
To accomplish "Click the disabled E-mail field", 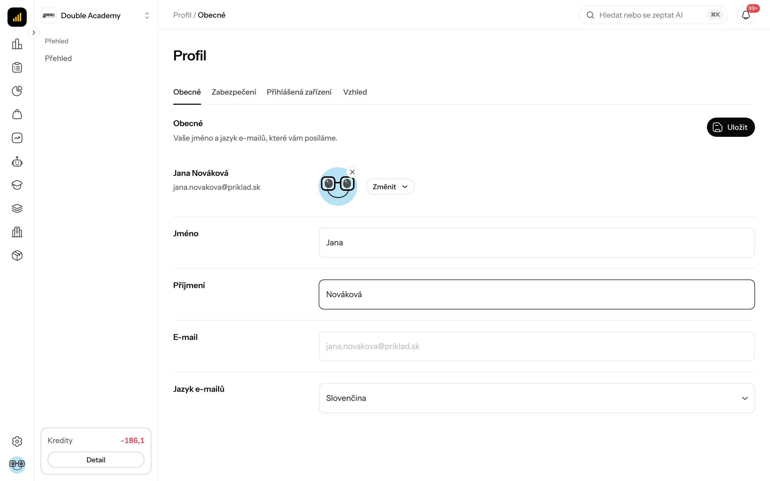I will (536, 346).
